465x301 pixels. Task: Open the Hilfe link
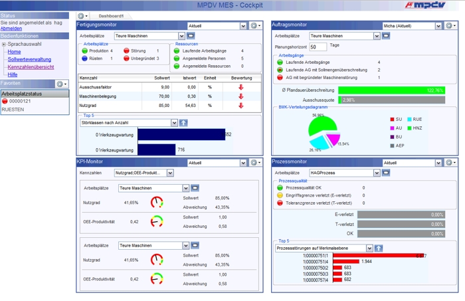[x=13, y=74]
